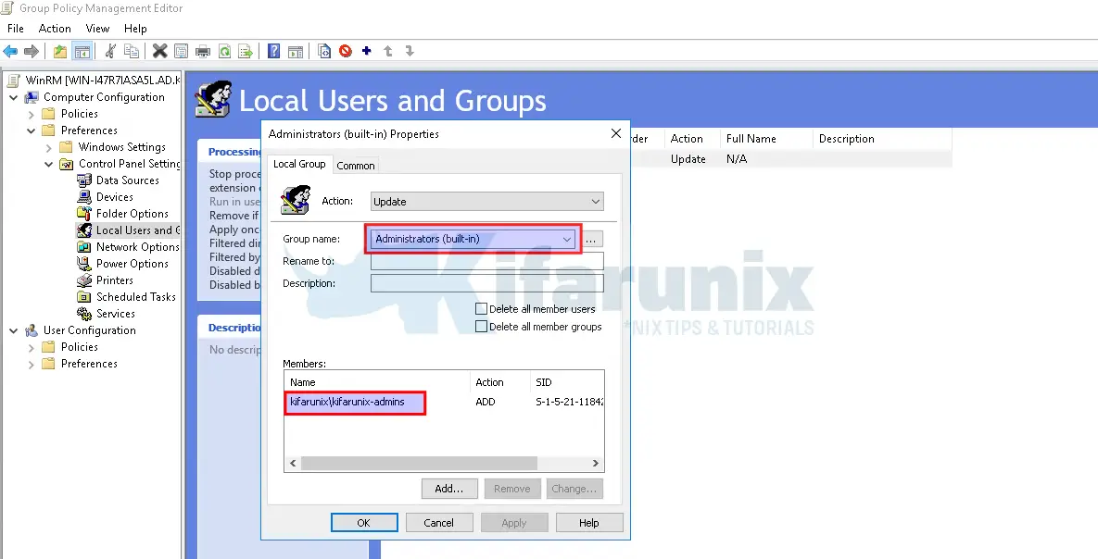
Task: Click the Add button under Members
Action: point(449,488)
